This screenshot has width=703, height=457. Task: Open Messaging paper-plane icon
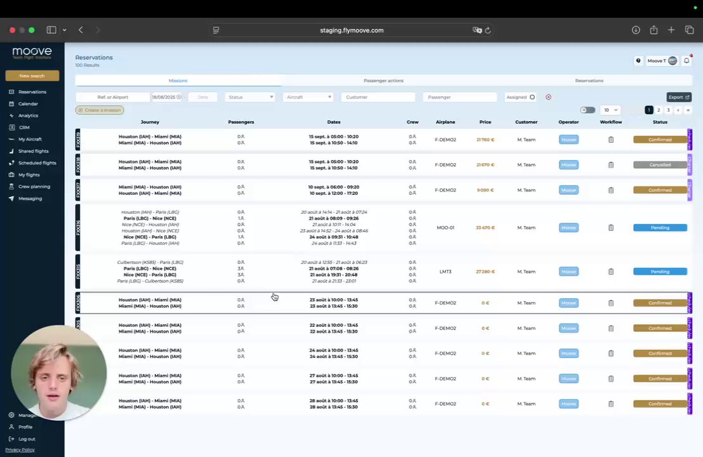tap(11, 198)
